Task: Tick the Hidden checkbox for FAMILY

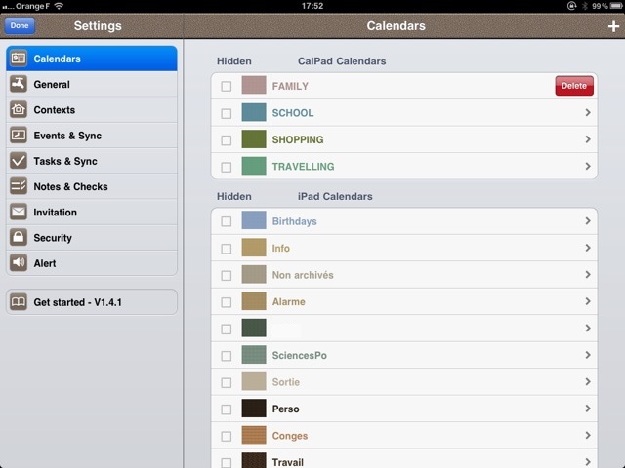Action: 227,87
